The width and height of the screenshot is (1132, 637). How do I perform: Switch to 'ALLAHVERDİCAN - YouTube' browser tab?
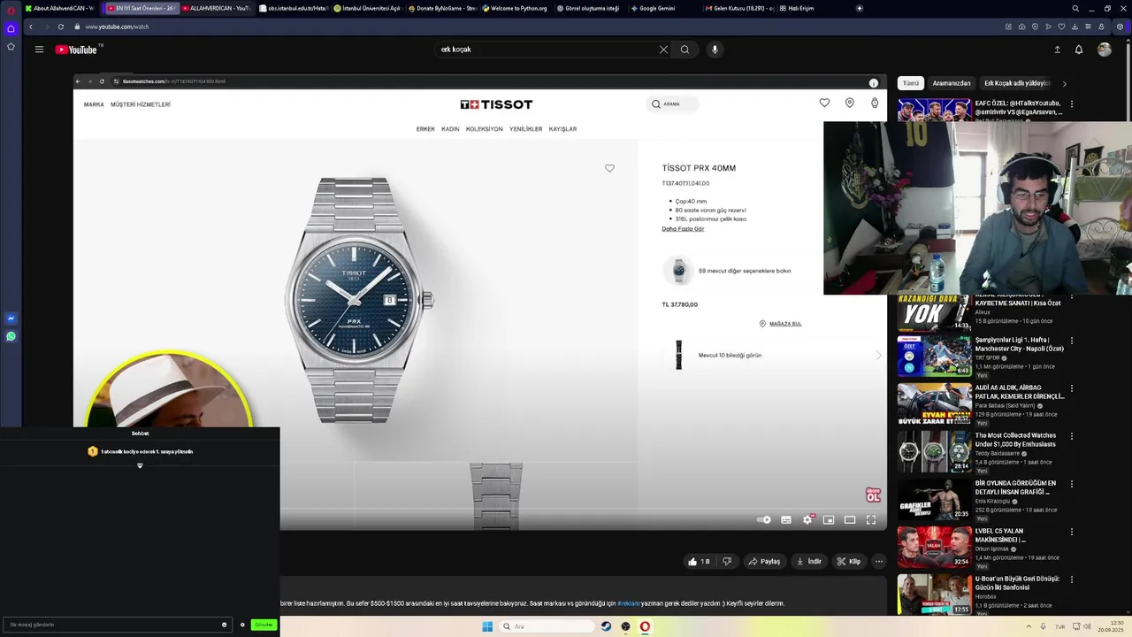pos(216,8)
